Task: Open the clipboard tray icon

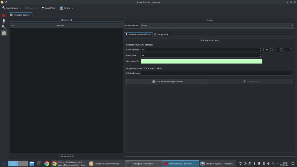Action: tap(250, 164)
